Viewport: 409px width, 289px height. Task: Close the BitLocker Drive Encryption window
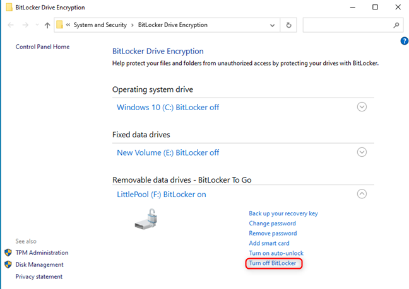(398, 8)
